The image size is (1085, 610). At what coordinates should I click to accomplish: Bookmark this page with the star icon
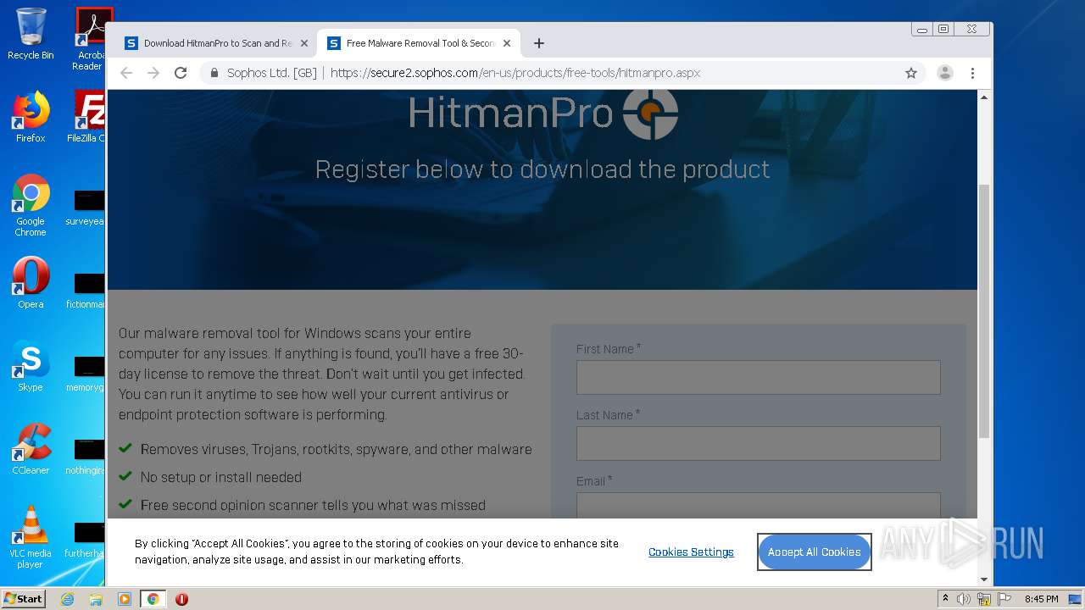(911, 73)
